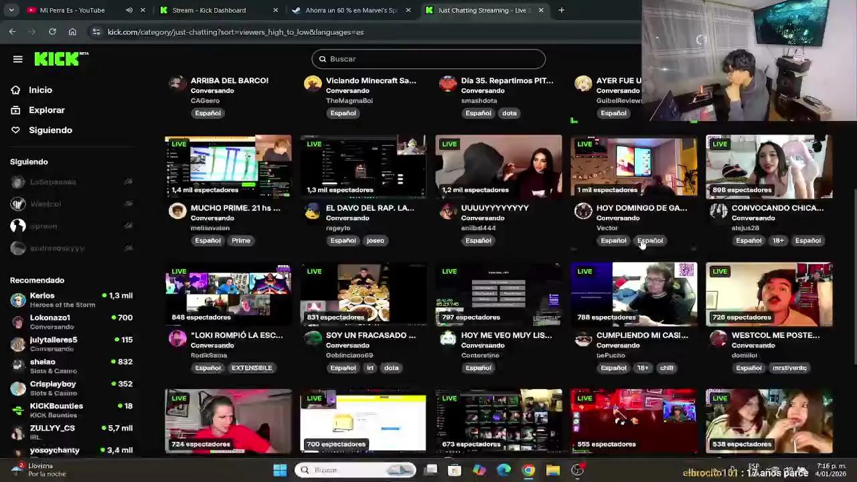Image resolution: width=857 pixels, height=482 pixels.
Task: Open the 726 espectadores stream thumbnail
Action: coord(769,294)
